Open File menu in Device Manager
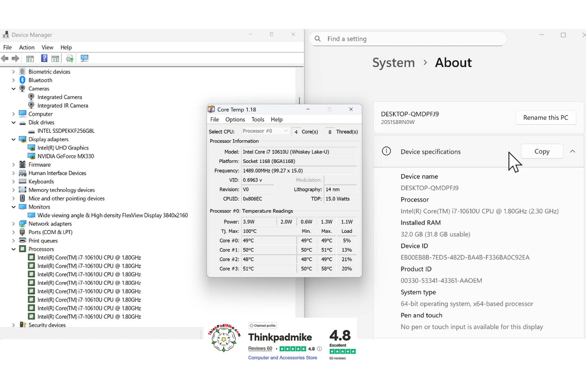The image size is (586, 368). (7, 47)
